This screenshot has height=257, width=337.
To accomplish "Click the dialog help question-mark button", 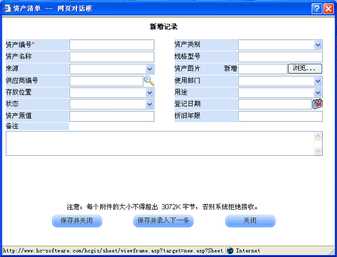I will click(316, 9).
